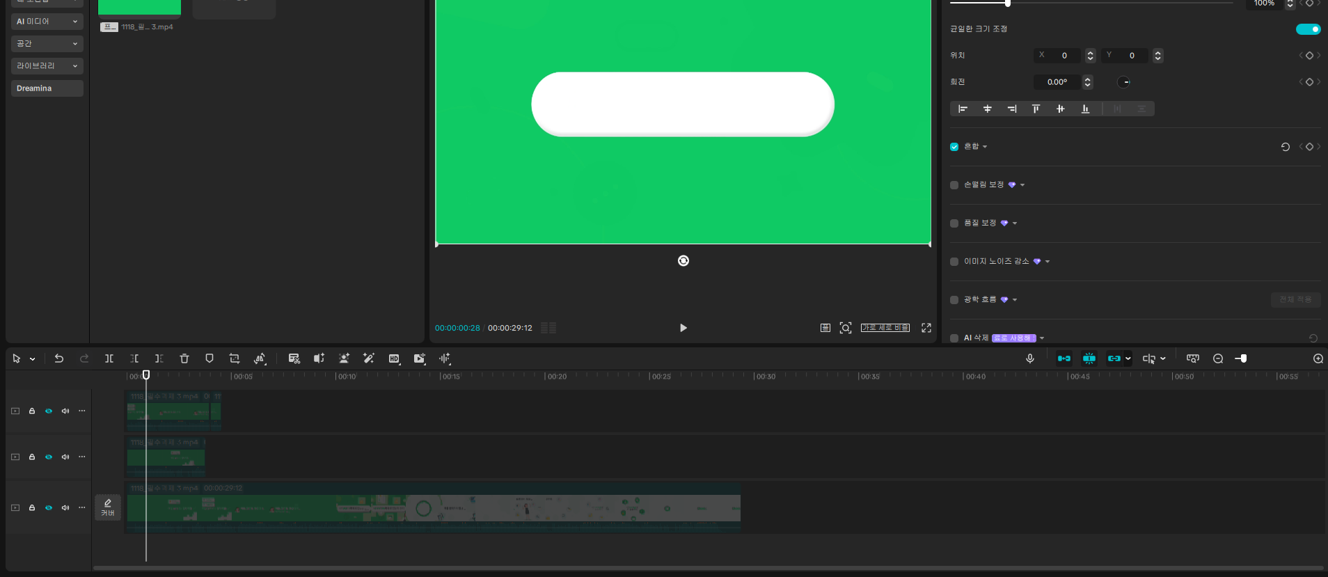Align the clip to the left edge
The height and width of the screenshot is (577, 1328).
coord(963,109)
